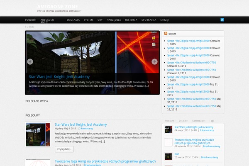The height and width of the screenshot is (166, 249).
Task: Select SYSTEM in the navigation bar
Action: coord(88,20)
